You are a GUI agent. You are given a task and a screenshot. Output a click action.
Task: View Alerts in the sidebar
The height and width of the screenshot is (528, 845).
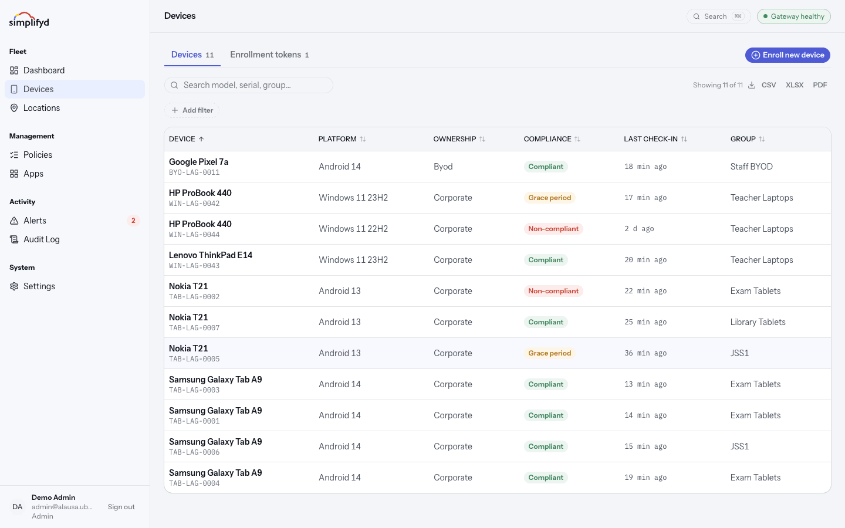coord(75,221)
